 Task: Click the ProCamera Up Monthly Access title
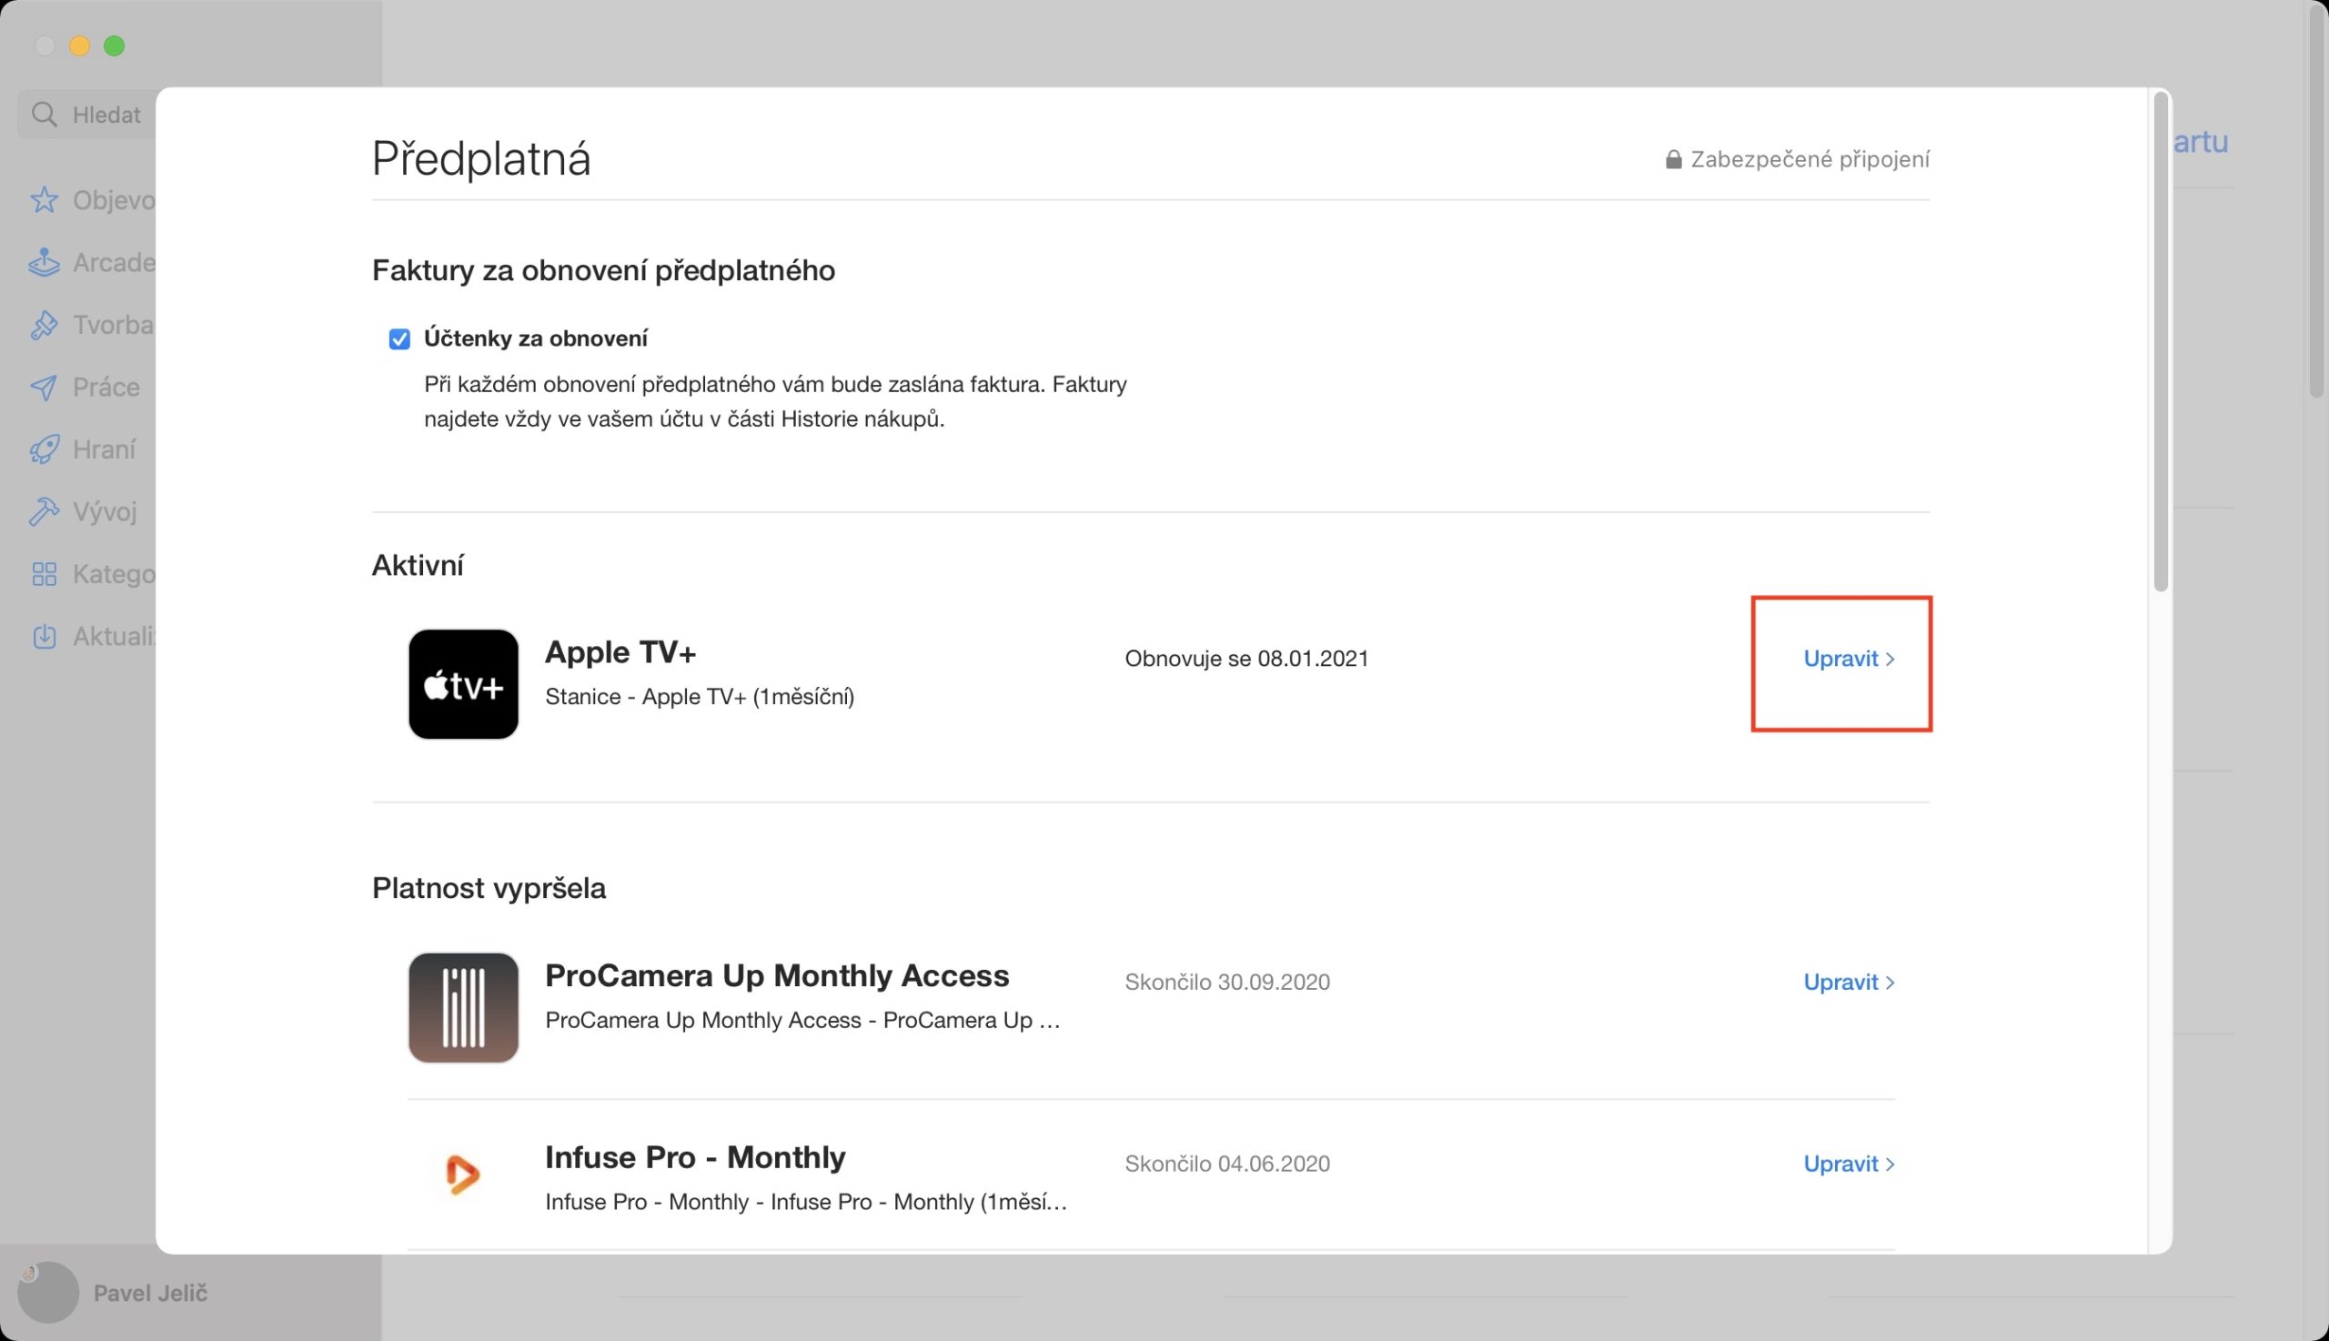click(x=777, y=975)
